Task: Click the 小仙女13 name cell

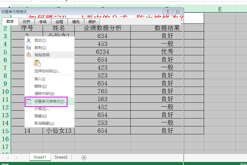Action: [x=58, y=131]
